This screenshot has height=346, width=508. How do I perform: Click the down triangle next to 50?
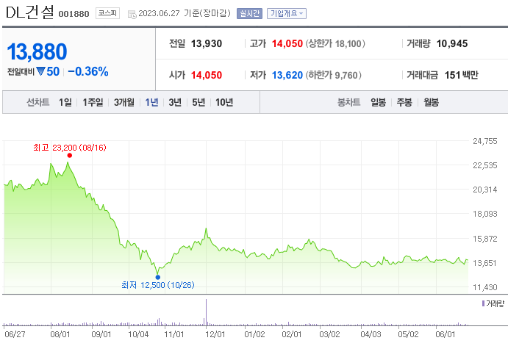(x=40, y=71)
